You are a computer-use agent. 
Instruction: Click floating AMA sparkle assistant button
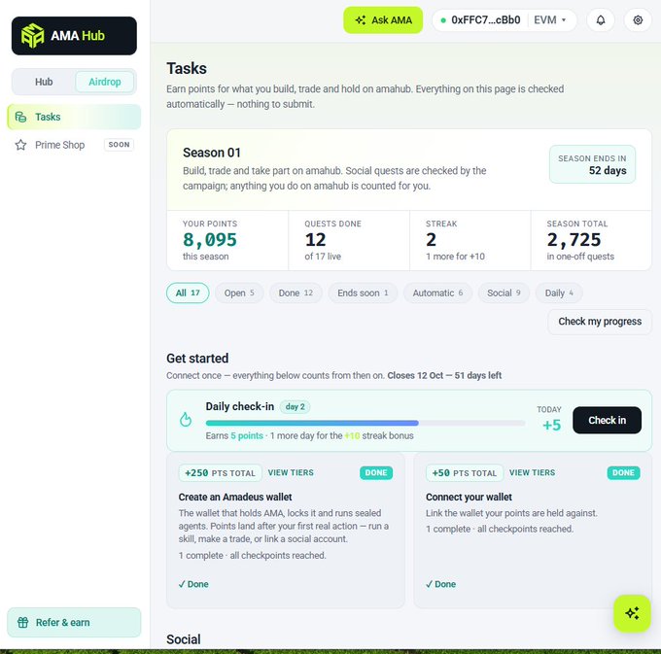(x=632, y=613)
